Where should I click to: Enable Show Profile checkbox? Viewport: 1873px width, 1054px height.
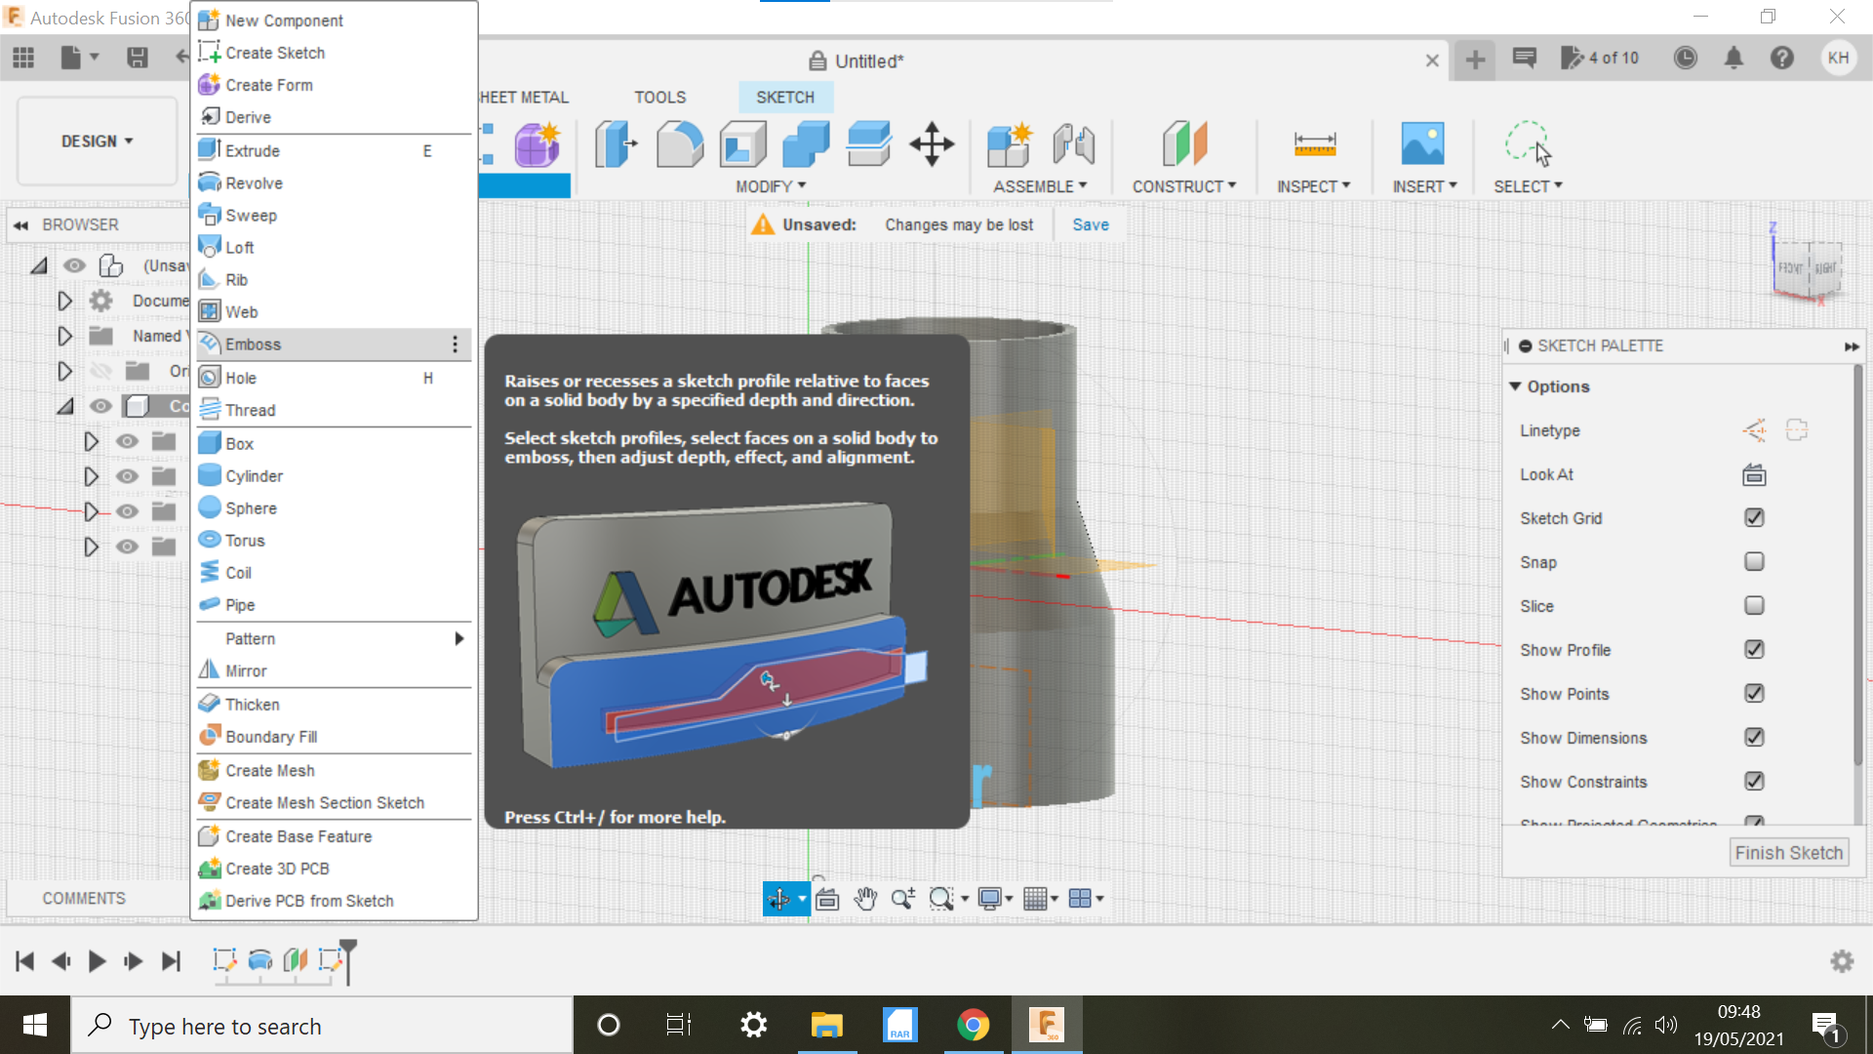1753,649
